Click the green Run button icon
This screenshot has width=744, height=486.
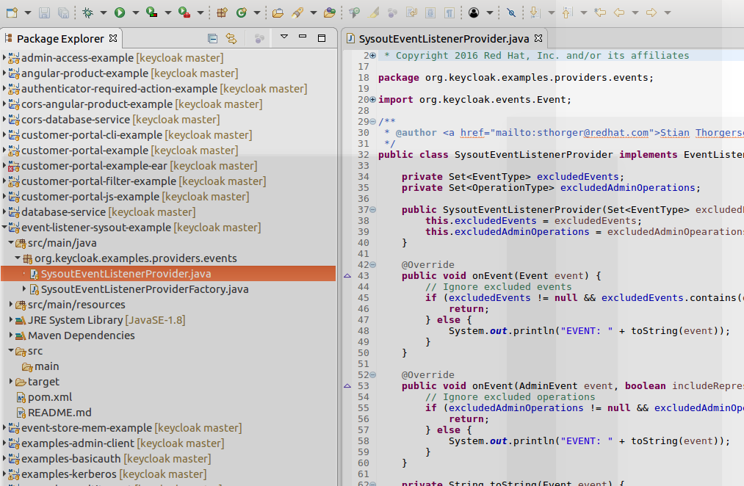click(119, 12)
